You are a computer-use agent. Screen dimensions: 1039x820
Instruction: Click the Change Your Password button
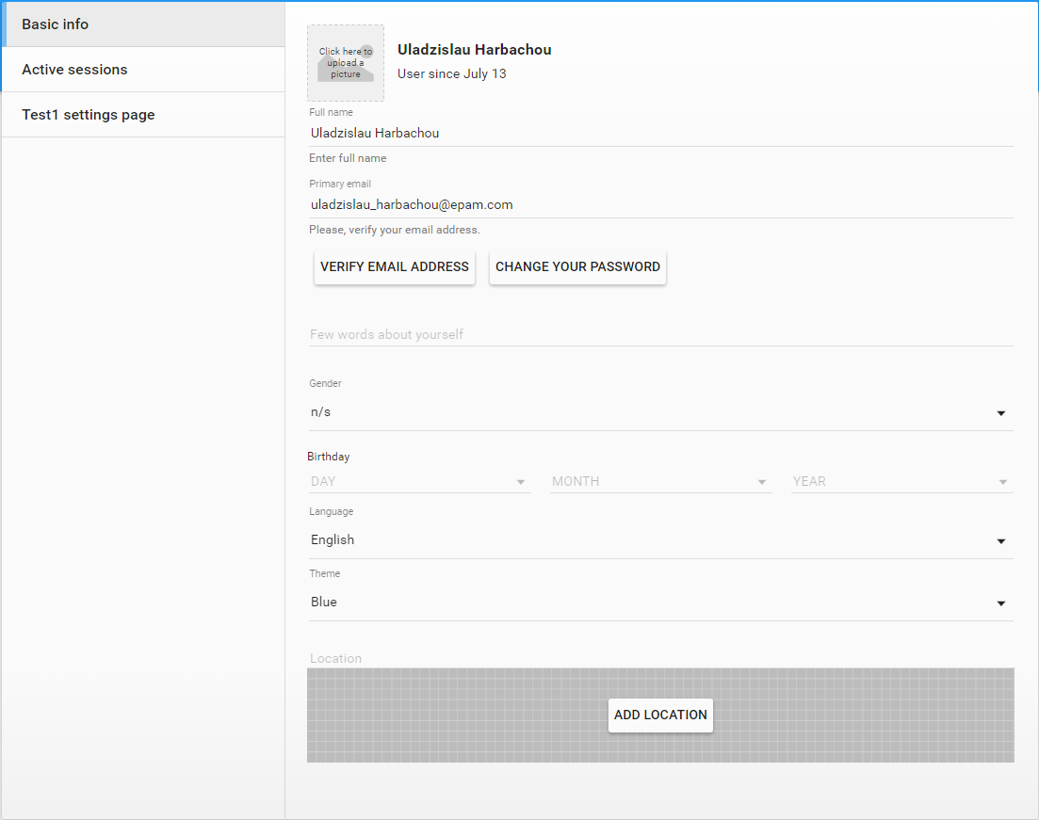(577, 267)
